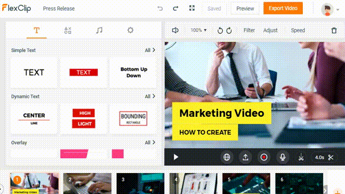Image resolution: width=345 pixels, height=194 pixels.
Task: Open the 100% zoom dropdown
Action: pos(198,30)
